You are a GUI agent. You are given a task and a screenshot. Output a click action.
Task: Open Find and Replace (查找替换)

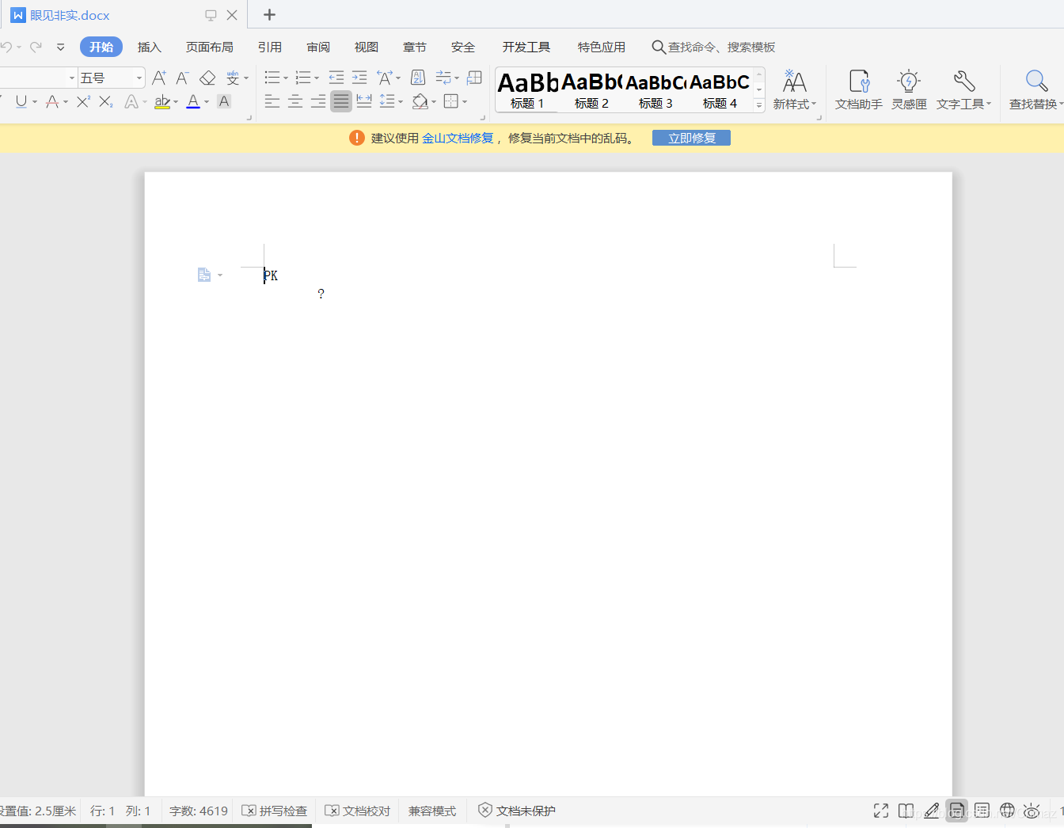click(x=1035, y=89)
